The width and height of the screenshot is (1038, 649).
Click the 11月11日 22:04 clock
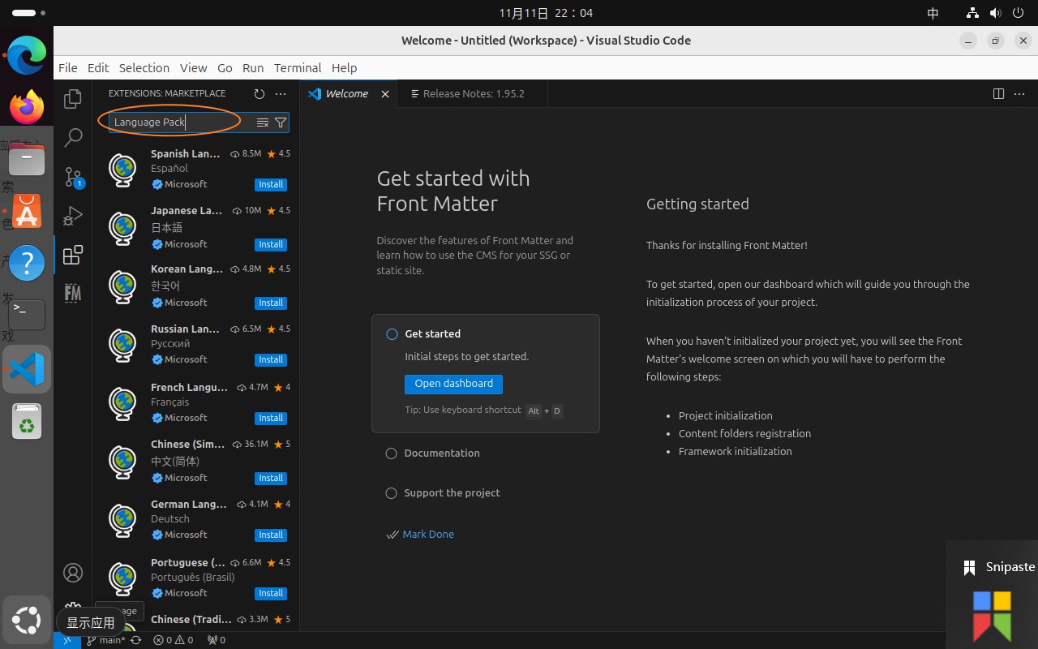tap(546, 13)
